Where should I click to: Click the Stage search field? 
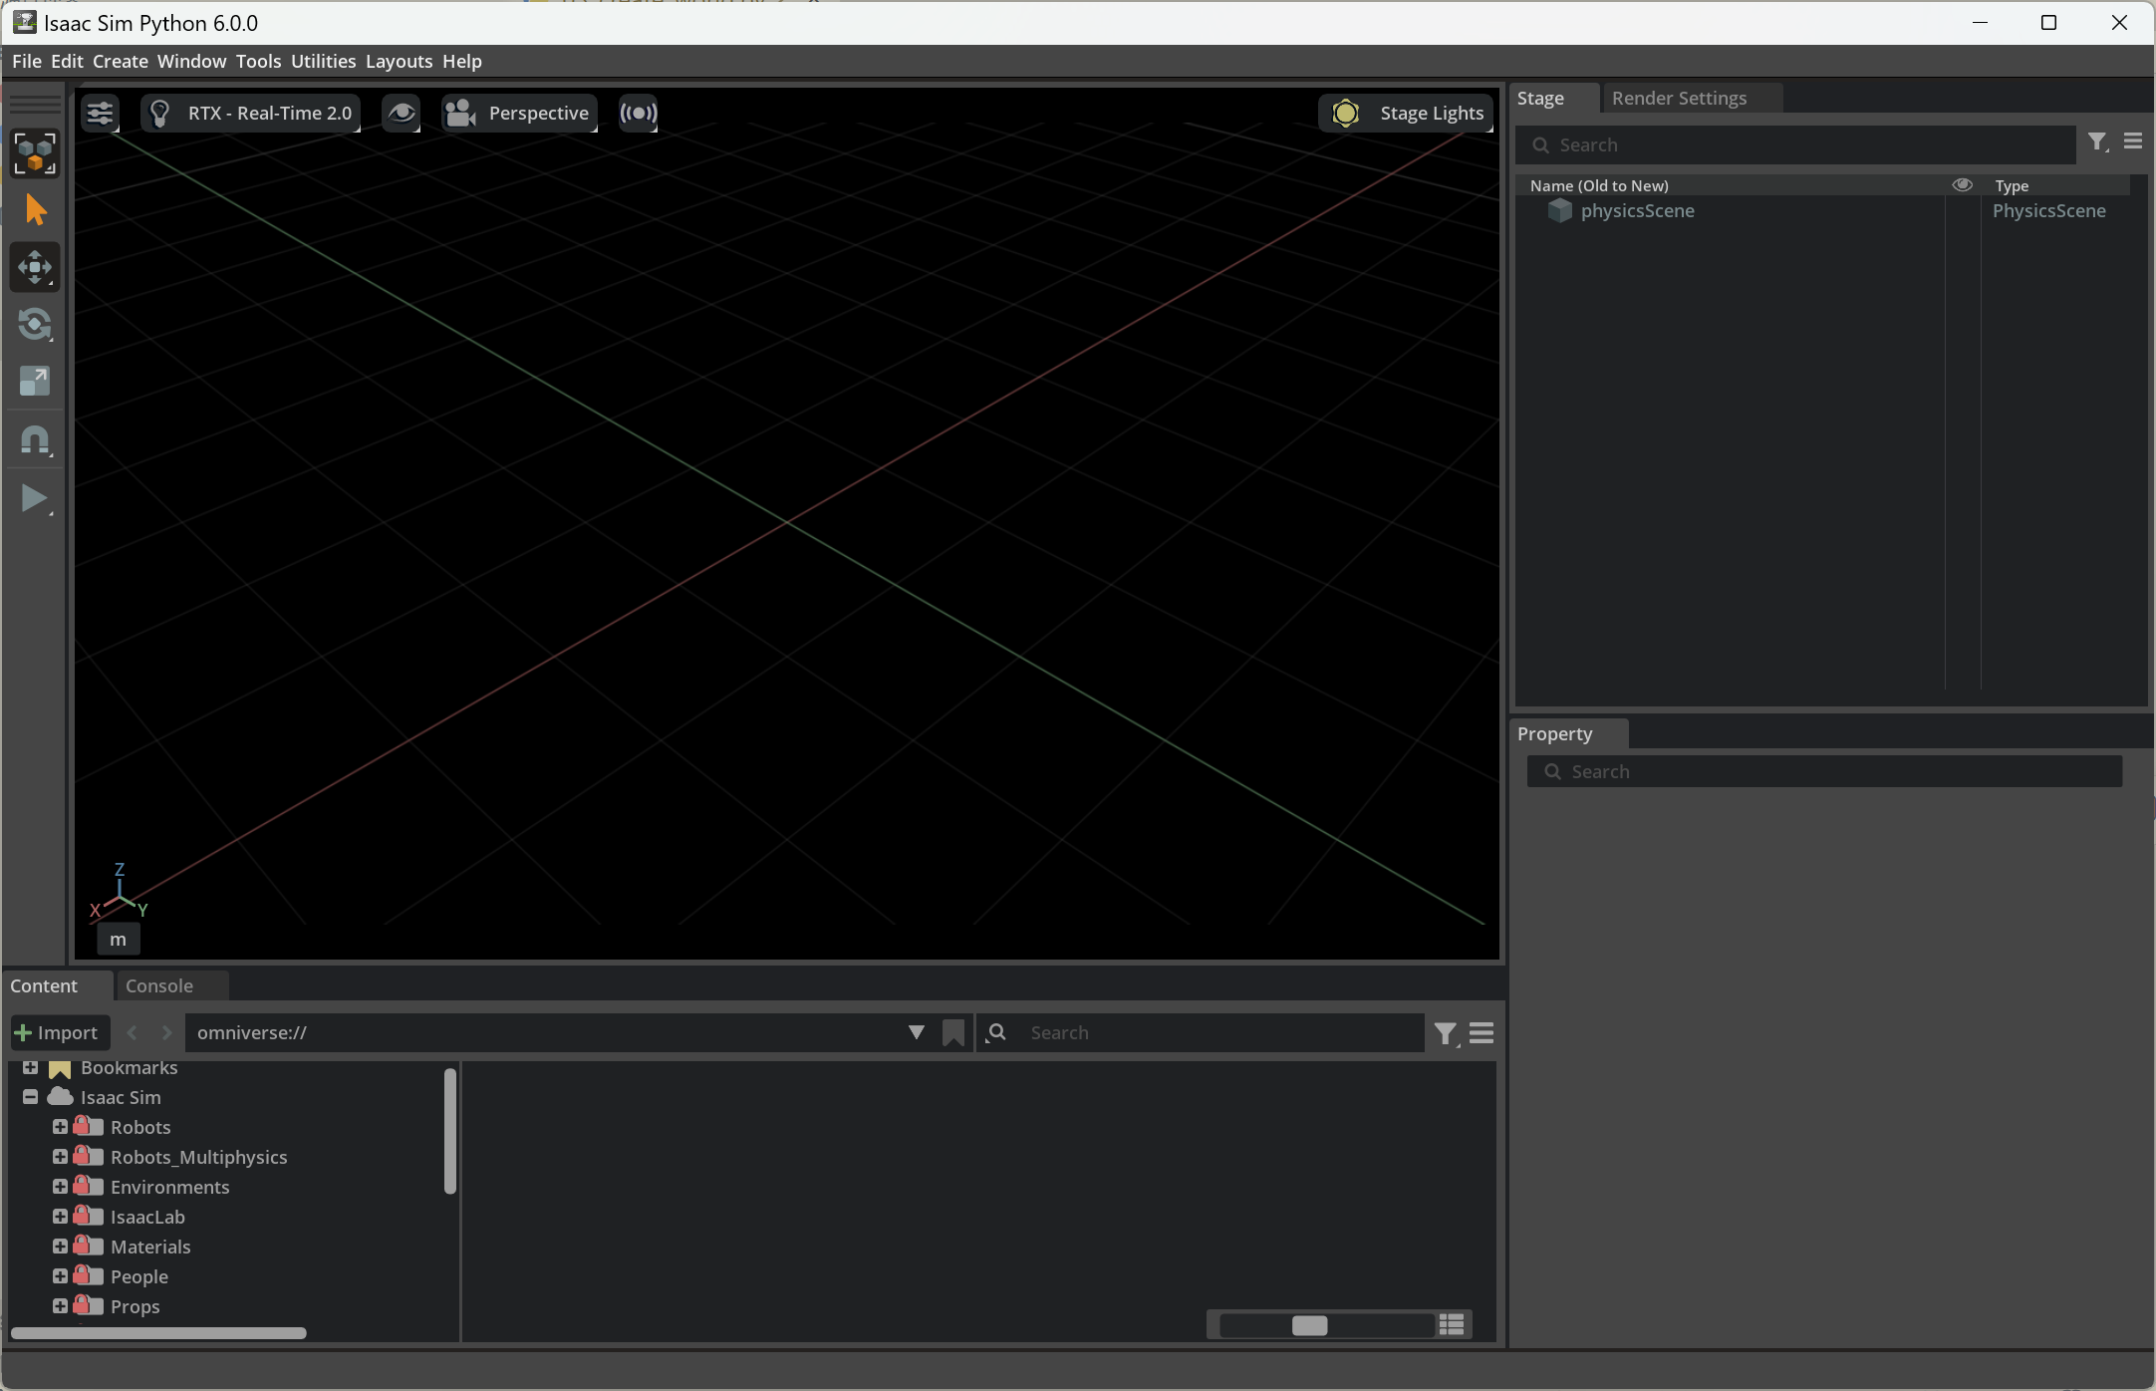[x=1796, y=144]
